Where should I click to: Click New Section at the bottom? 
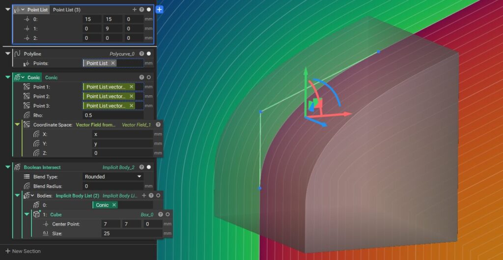click(x=23, y=251)
